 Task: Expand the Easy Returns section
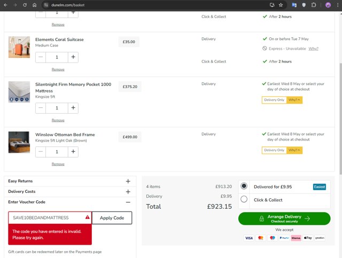(128, 181)
